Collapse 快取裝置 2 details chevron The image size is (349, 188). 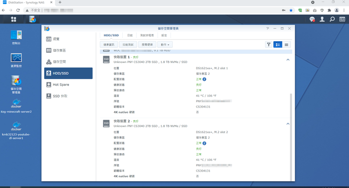click(x=288, y=124)
